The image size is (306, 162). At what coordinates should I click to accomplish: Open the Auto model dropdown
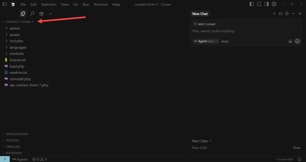(226, 41)
